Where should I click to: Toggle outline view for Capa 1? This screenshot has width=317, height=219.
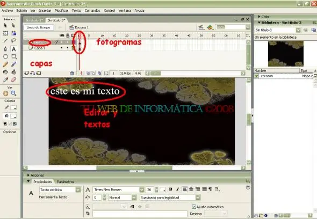point(73,48)
